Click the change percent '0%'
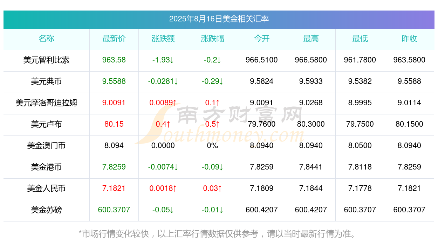 (212, 146)
